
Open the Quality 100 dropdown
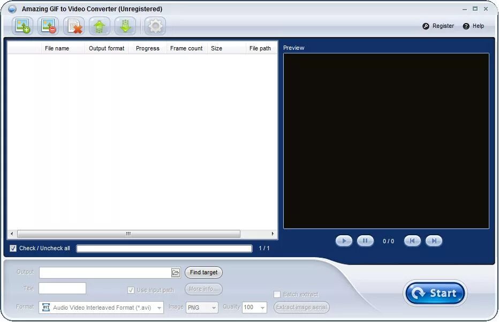[254, 308]
